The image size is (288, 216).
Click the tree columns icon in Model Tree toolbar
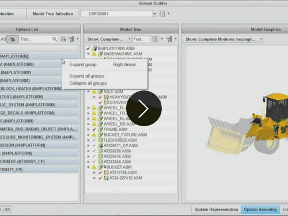(156, 39)
